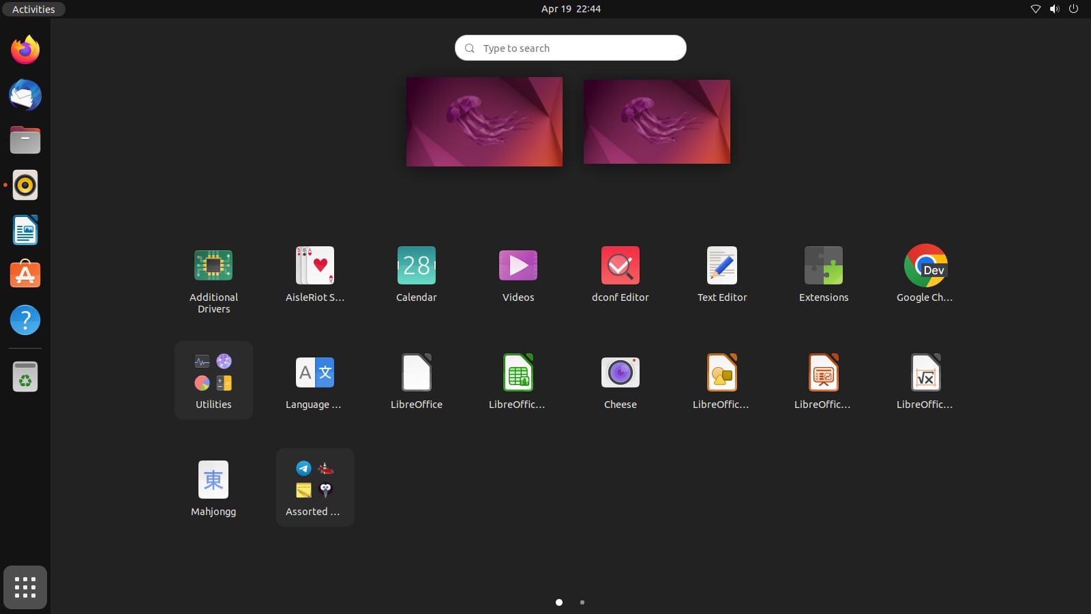
Task: Open LibreOffice Math formula editor
Action: pyautogui.click(x=925, y=372)
